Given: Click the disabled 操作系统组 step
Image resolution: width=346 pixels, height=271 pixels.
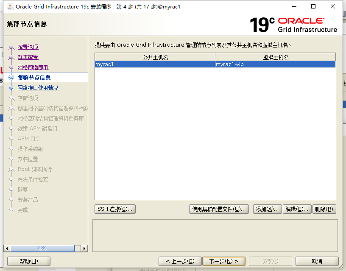Looking at the screenshot, I should [30, 149].
